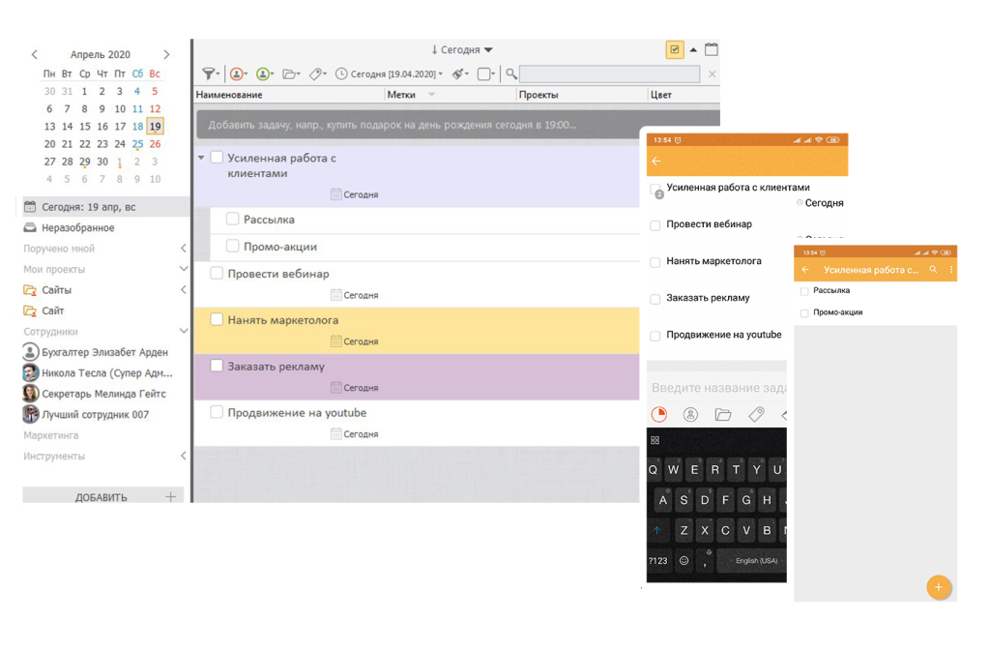Click the add-task input field on desktop

point(420,125)
